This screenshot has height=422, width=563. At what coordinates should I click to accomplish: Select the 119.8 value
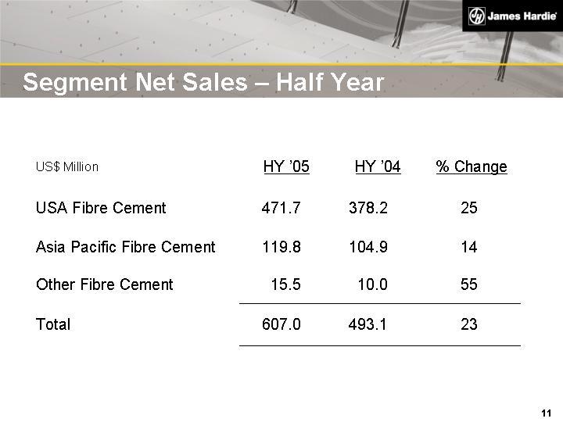pyautogui.click(x=281, y=247)
